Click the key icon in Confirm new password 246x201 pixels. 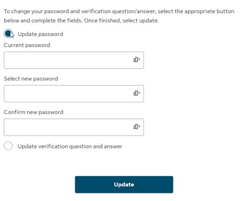click(x=136, y=126)
